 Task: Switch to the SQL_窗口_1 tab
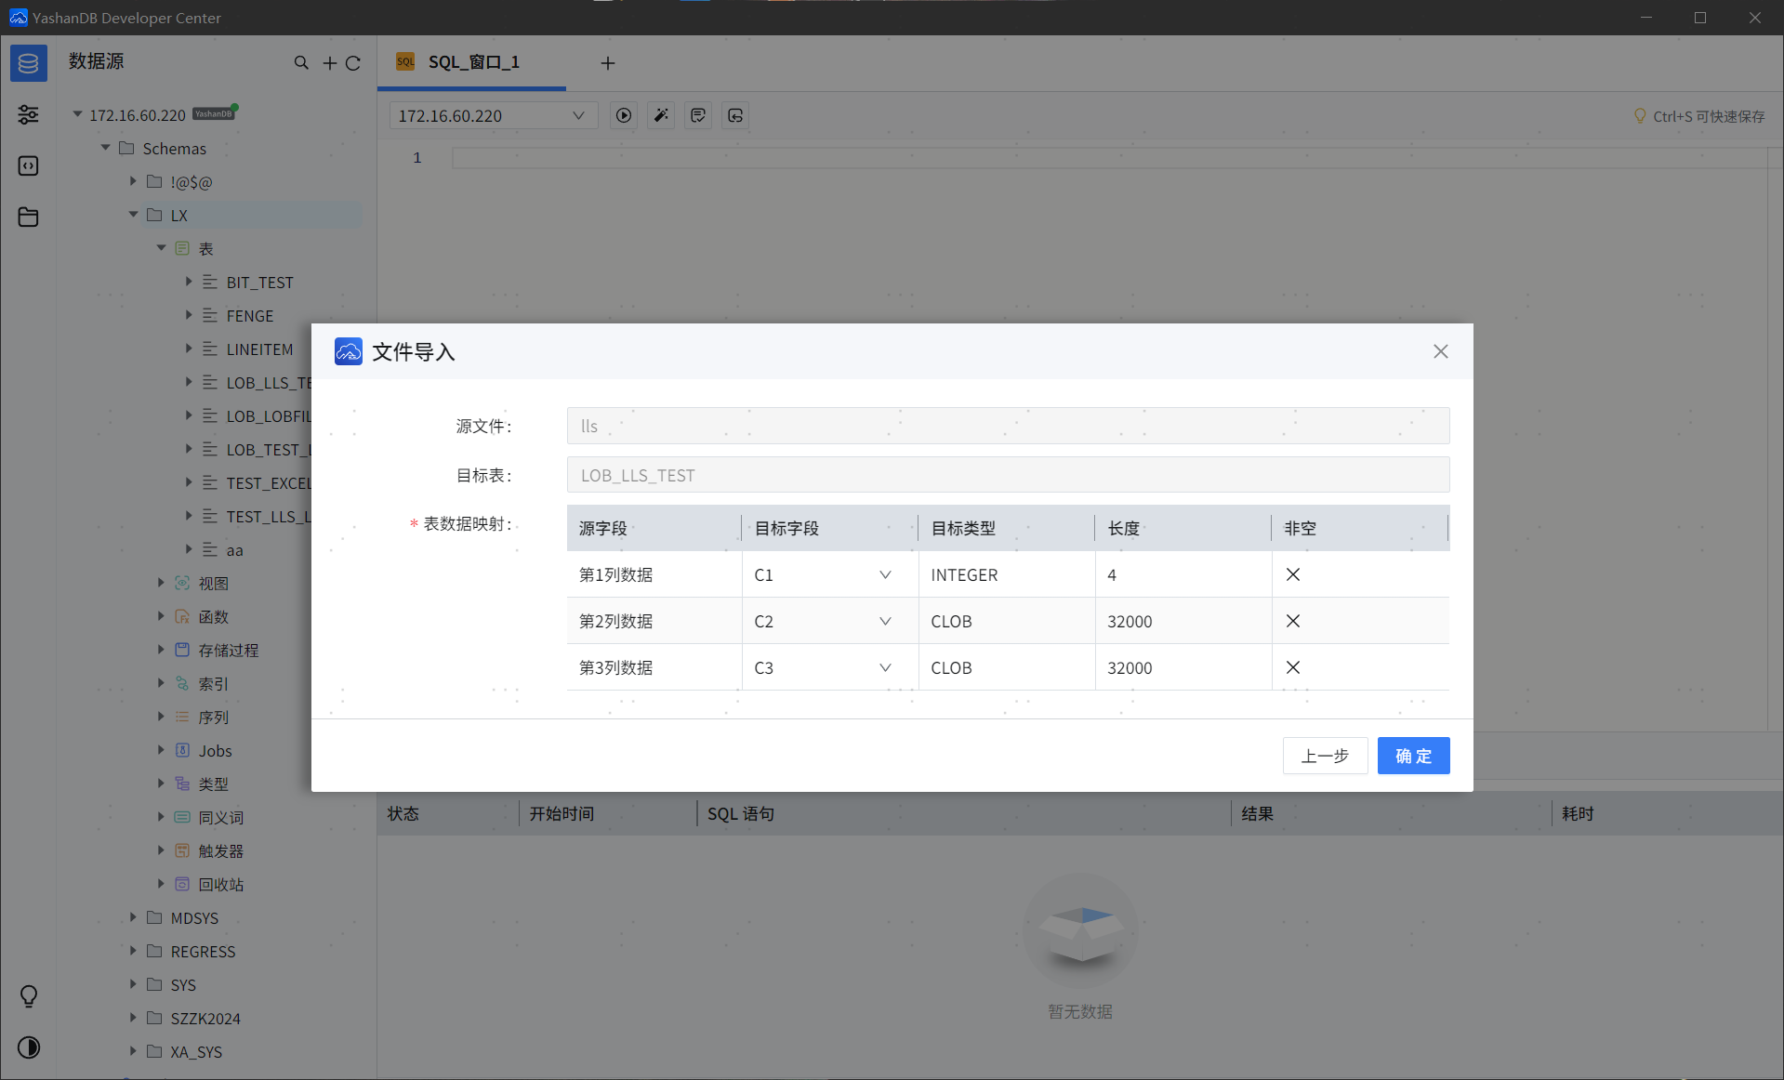[472, 62]
